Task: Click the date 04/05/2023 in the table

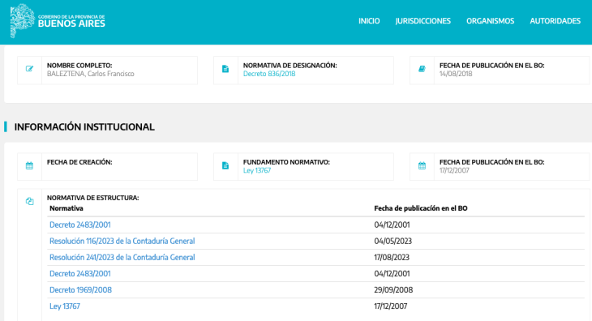Action: click(x=393, y=241)
